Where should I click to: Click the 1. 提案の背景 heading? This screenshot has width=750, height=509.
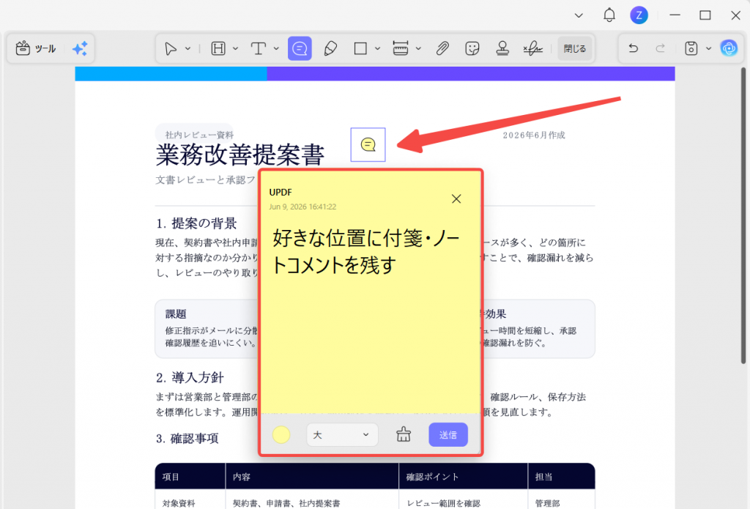click(196, 223)
